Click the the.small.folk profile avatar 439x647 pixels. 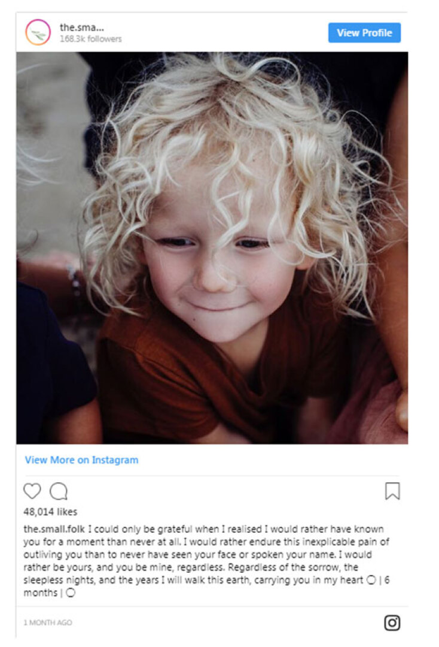tap(38, 32)
